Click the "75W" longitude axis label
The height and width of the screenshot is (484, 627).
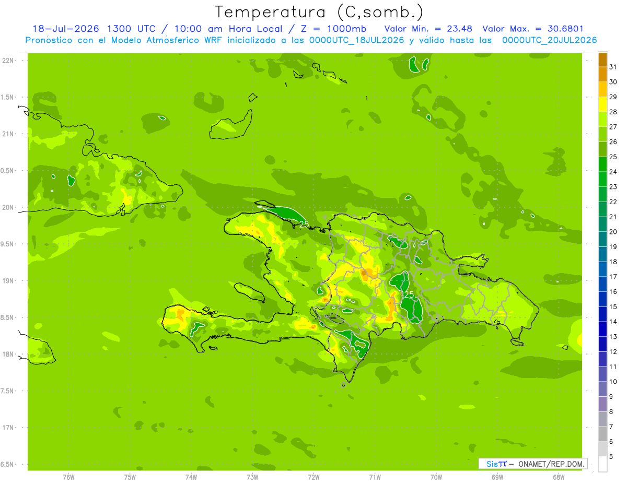(x=130, y=477)
